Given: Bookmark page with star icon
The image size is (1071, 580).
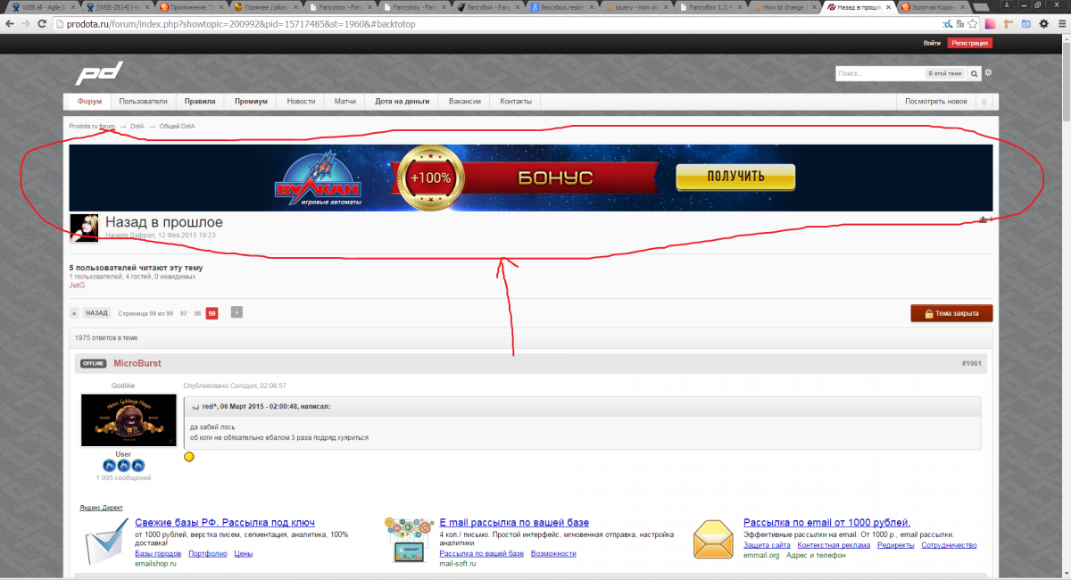Looking at the screenshot, I should click(973, 23).
